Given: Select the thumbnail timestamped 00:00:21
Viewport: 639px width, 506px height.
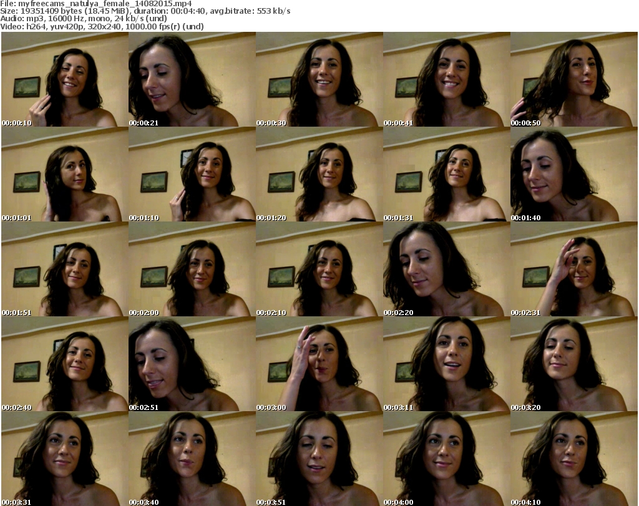Looking at the screenshot, I should (192, 79).
